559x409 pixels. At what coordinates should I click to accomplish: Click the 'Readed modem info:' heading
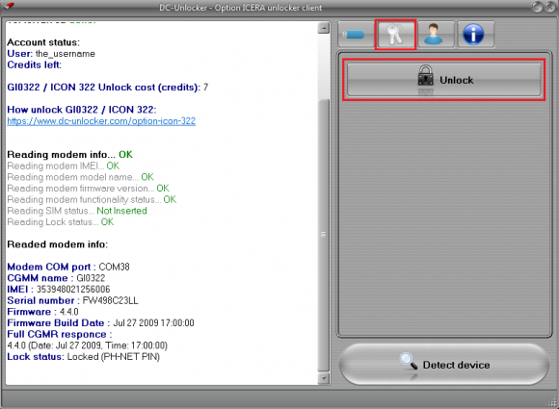click(x=58, y=244)
